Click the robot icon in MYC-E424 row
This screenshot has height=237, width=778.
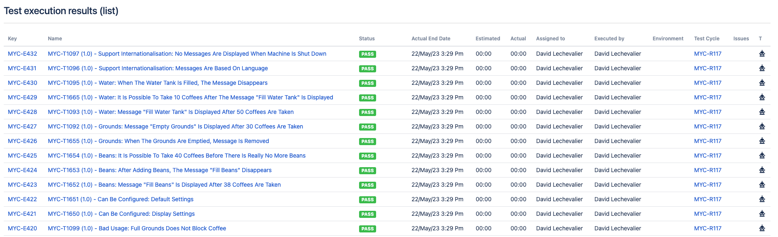point(762,170)
